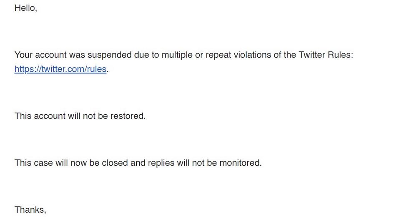Click the period after the rules link
The height and width of the screenshot is (224, 417).
click(108, 70)
